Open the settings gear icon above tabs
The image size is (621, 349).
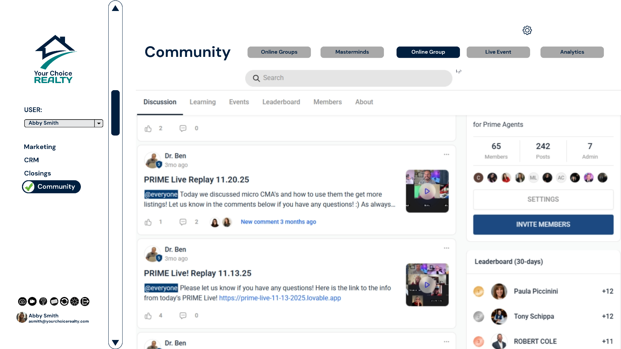click(x=527, y=30)
